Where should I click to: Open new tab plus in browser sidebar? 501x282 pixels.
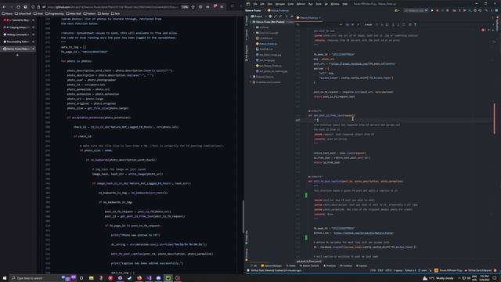click(x=17, y=55)
